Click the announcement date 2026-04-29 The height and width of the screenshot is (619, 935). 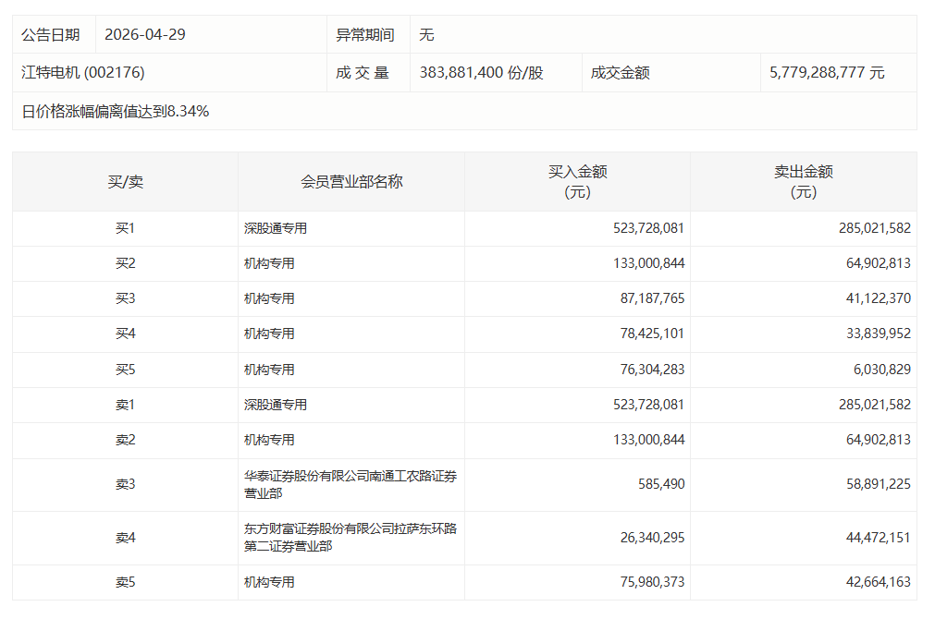(x=145, y=34)
